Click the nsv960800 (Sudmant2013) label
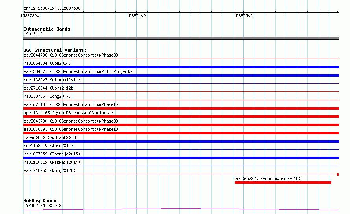The width and height of the screenshot is (350, 214). click(51, 137)
